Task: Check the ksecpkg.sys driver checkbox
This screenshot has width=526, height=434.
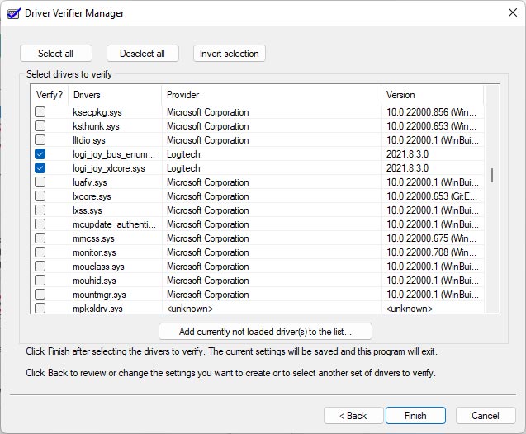Action: coord(40,111)
